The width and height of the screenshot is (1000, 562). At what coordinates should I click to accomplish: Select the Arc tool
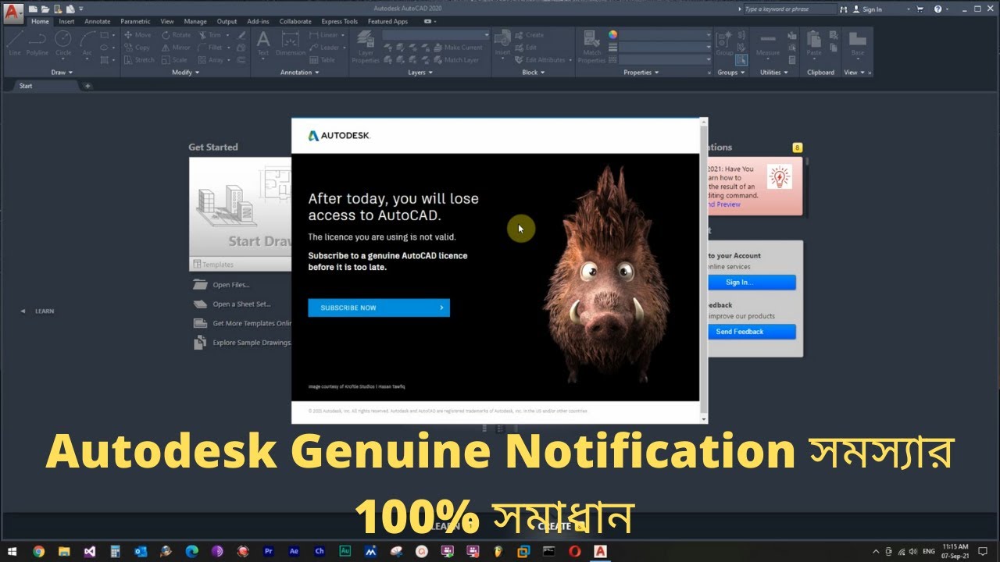point(87,44)
